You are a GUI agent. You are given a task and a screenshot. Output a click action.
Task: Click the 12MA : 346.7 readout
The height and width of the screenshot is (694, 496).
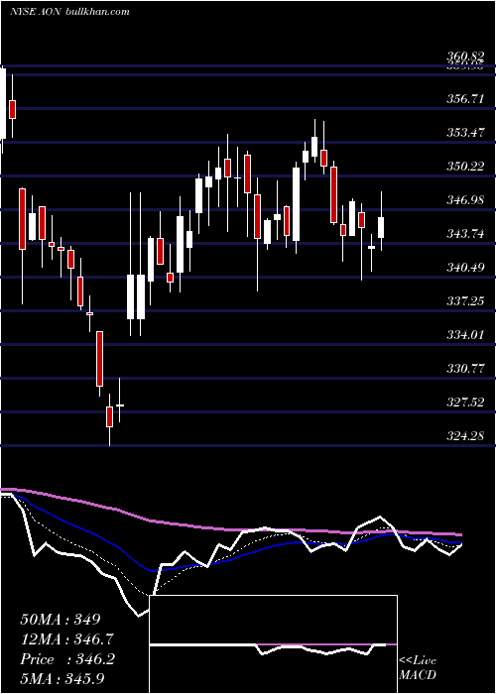coord(67,639)
